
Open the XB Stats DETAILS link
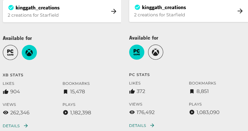pyautogui.click(x=11, y=126)
